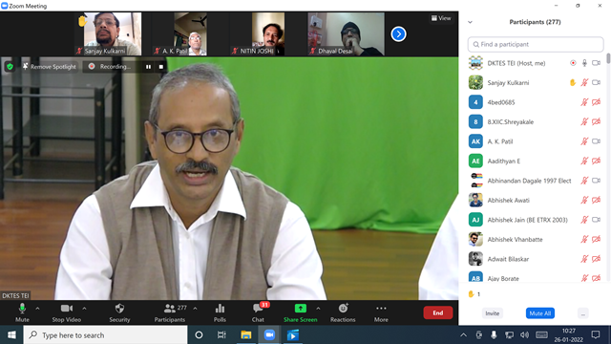Click the Share Screen green icon
This screenshot has height=344, width=611.
coord(300,309)
